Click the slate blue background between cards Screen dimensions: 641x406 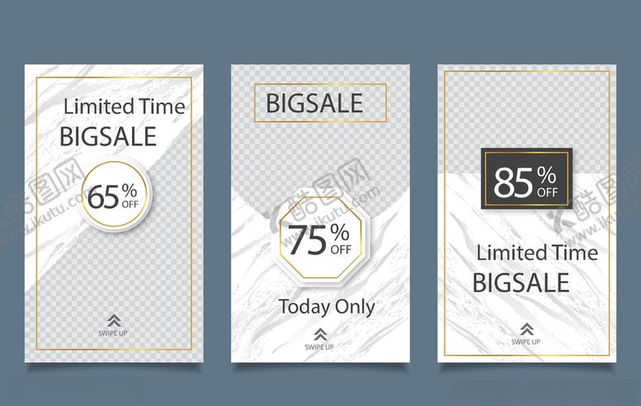[217, 213]
